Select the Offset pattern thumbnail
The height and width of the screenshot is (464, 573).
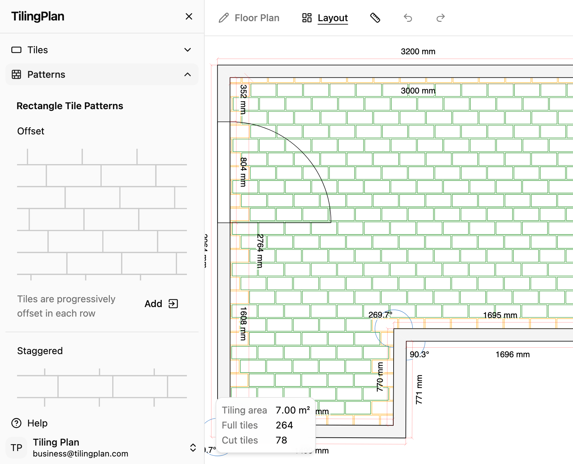102,215
